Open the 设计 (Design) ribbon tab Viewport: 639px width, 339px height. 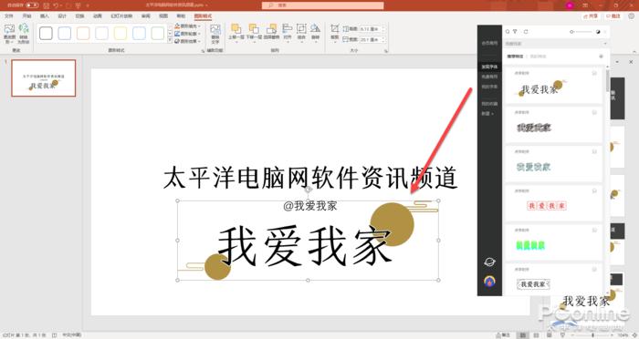coord(62,15)
